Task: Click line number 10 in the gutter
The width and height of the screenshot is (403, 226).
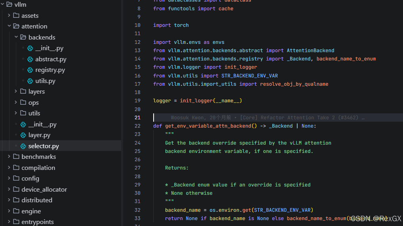Action: click(137, 25)
